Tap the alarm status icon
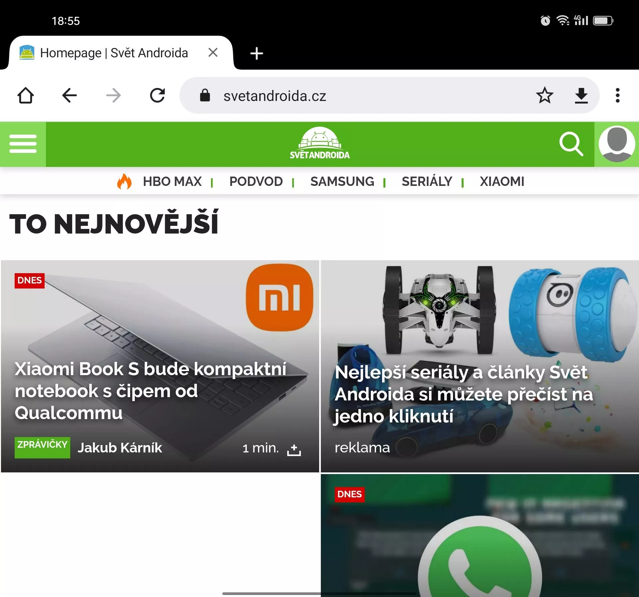 click(545, 21)
